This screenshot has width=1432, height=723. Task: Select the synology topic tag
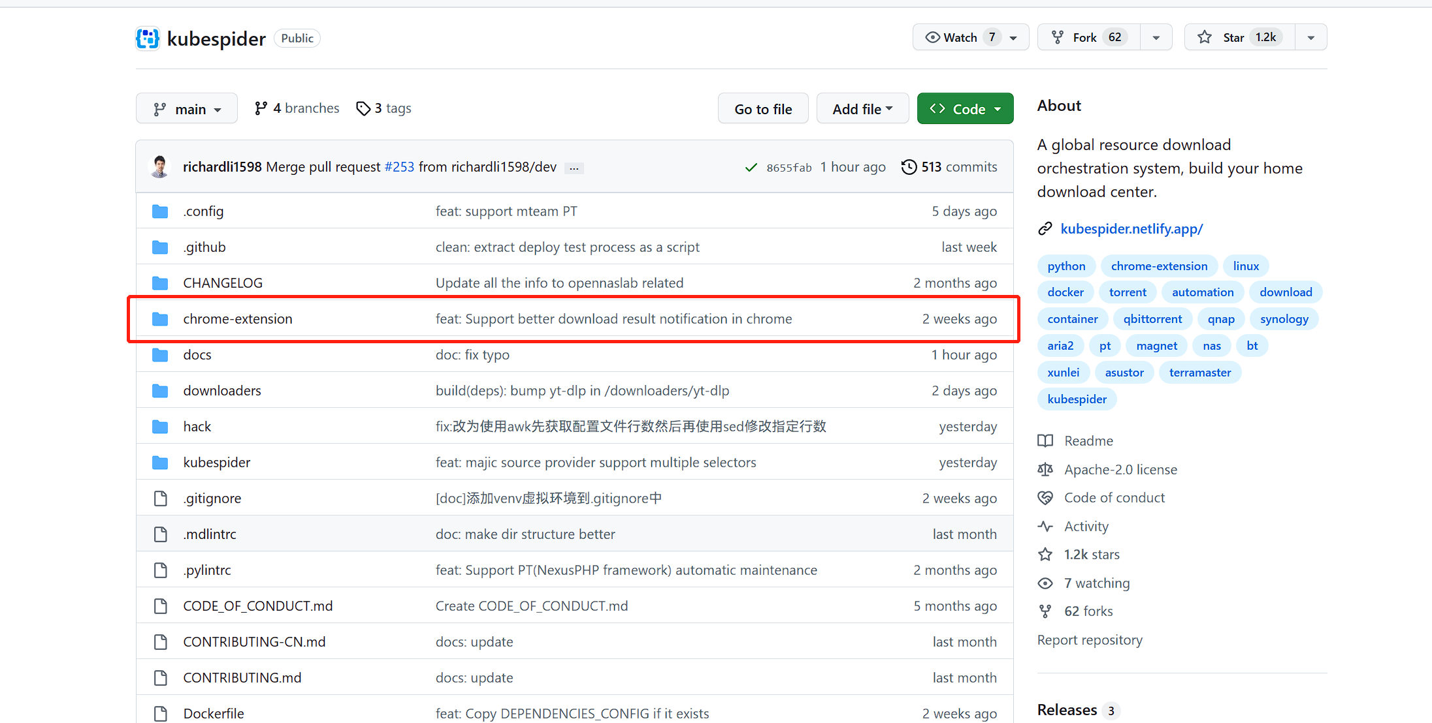[1284, 319]
